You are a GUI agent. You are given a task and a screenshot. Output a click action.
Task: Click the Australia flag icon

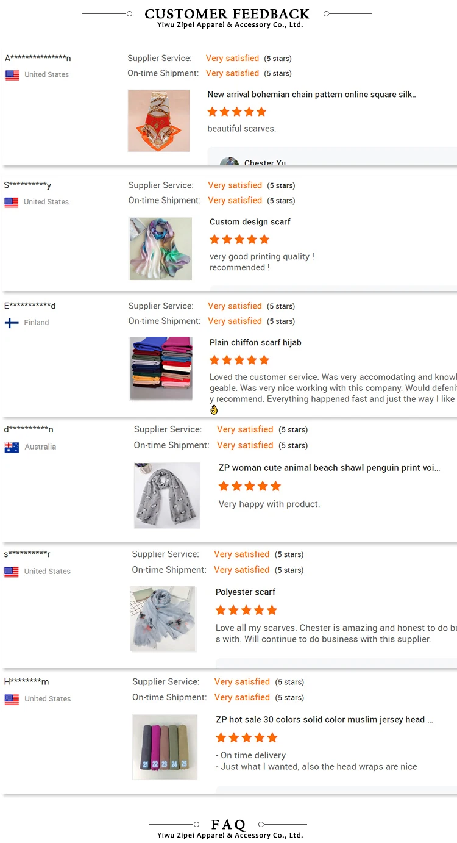(x=12, y=447)
